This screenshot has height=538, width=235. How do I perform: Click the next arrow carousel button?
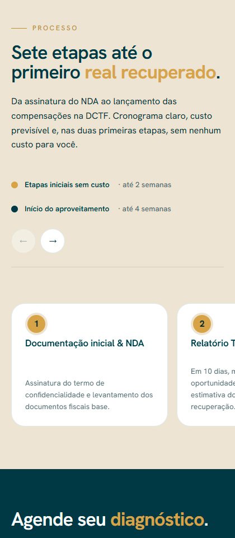click(x=53, y=241)
